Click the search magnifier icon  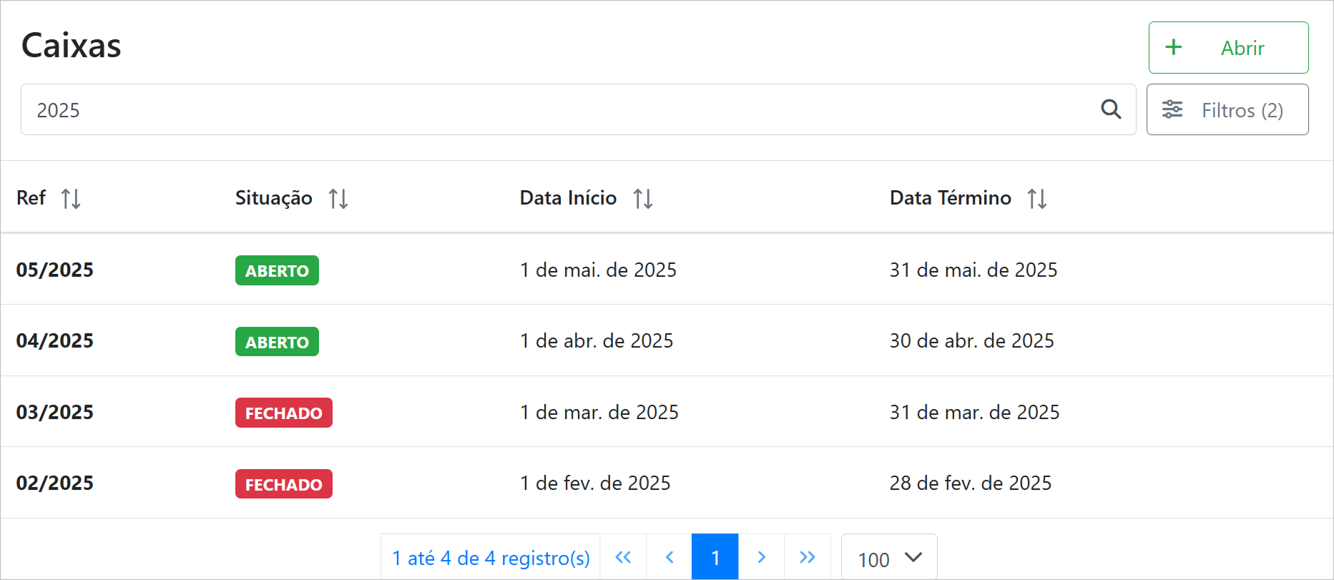1110,109
